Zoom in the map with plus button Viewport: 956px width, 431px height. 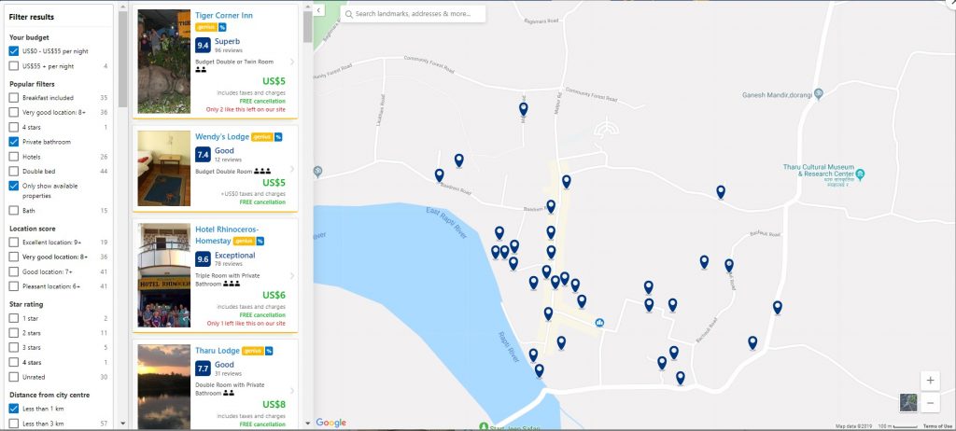(x=930, y=381)
